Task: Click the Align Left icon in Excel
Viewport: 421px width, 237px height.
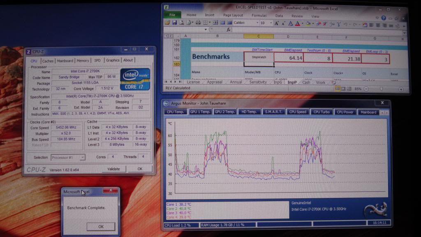Action: coord(371,25)
